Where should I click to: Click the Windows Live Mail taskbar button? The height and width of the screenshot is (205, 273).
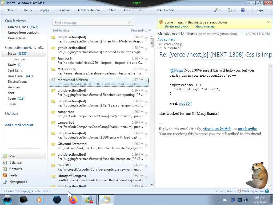(106, 200)
